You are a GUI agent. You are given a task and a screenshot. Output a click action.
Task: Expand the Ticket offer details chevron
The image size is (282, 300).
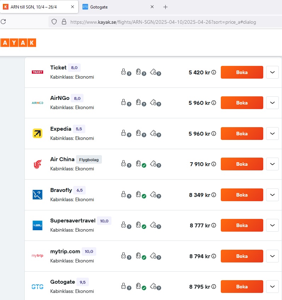coord(272,72)
